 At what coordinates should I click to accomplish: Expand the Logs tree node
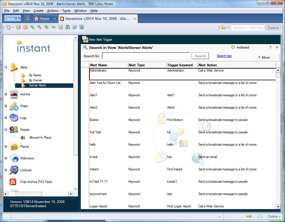pyautogui.click(x=6, y=118)
